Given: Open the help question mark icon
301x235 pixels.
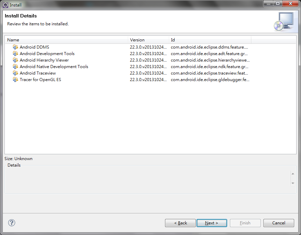Looking at the screenshot, I should coord(12,223).
